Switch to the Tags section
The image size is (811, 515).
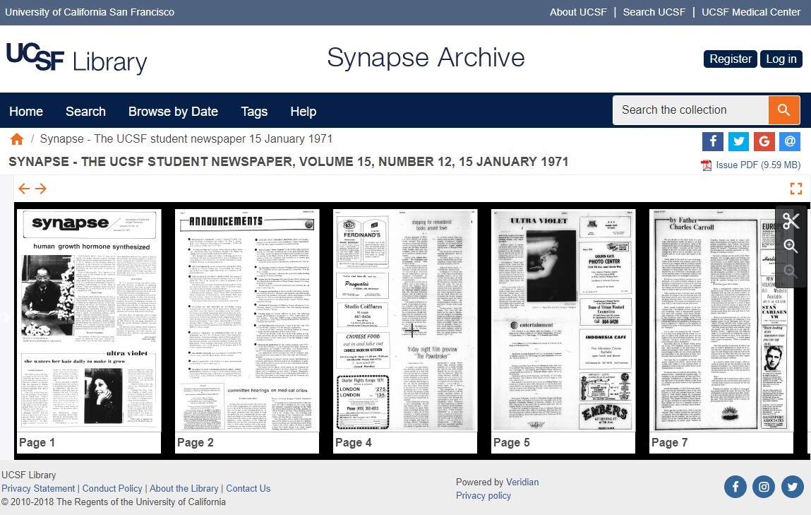(253, 112)
